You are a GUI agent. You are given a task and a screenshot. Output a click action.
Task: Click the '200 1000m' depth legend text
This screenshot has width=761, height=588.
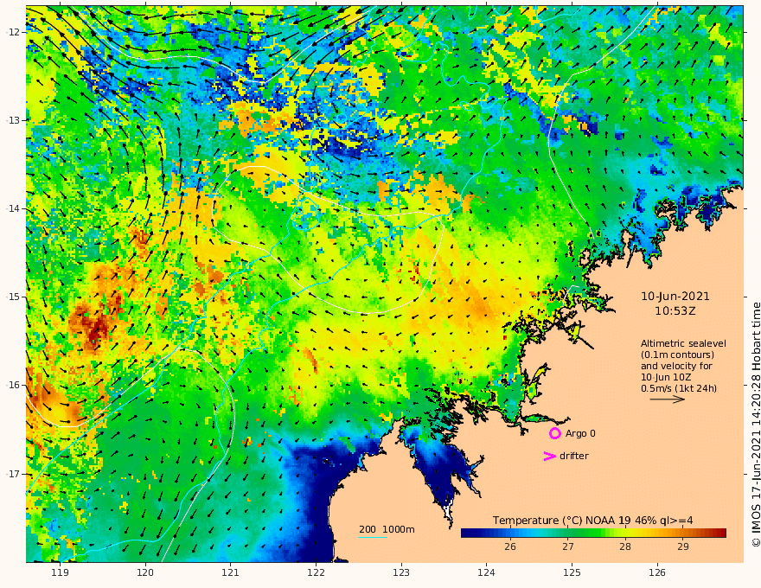(x=387, y=529)
